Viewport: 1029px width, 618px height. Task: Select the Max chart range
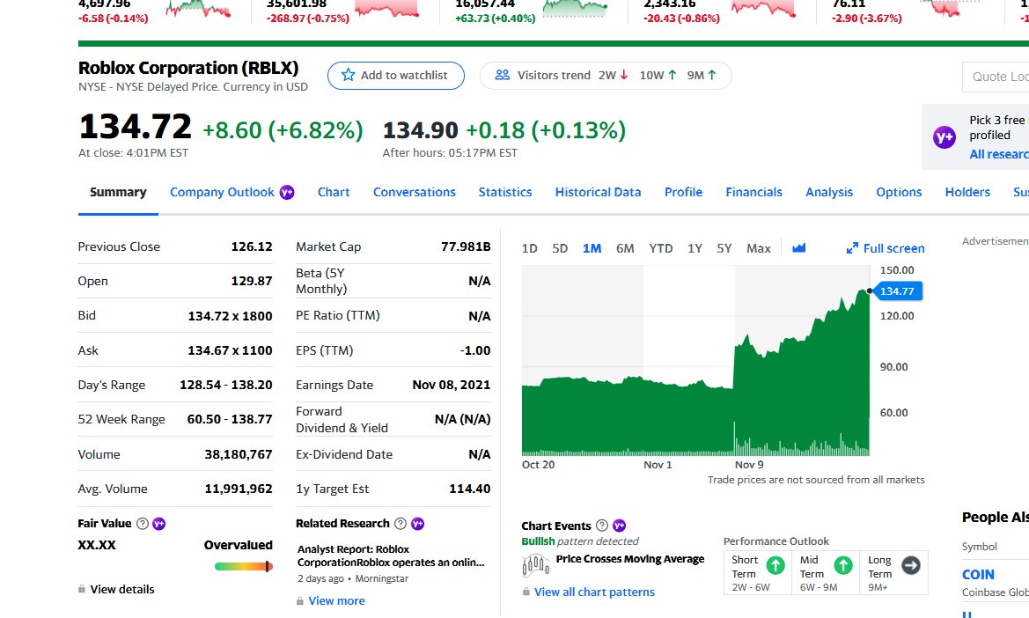[x=759, y=248]
